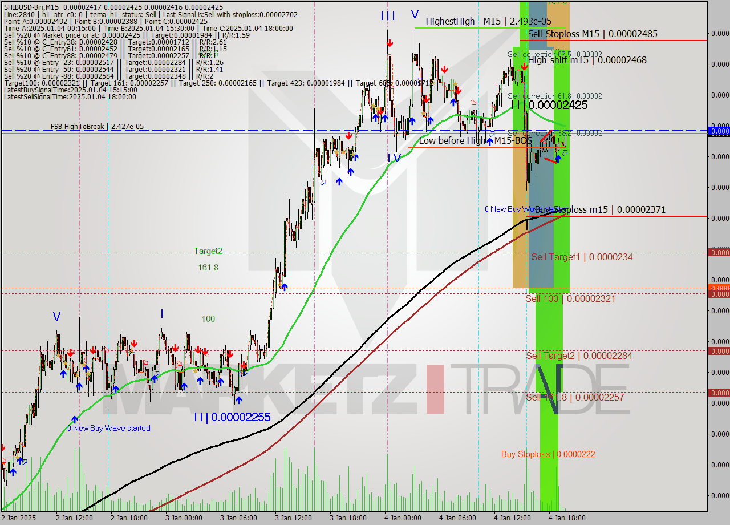Click Sell 100 0.00002321 label
The image size is (730, 525).
(570, 298)
